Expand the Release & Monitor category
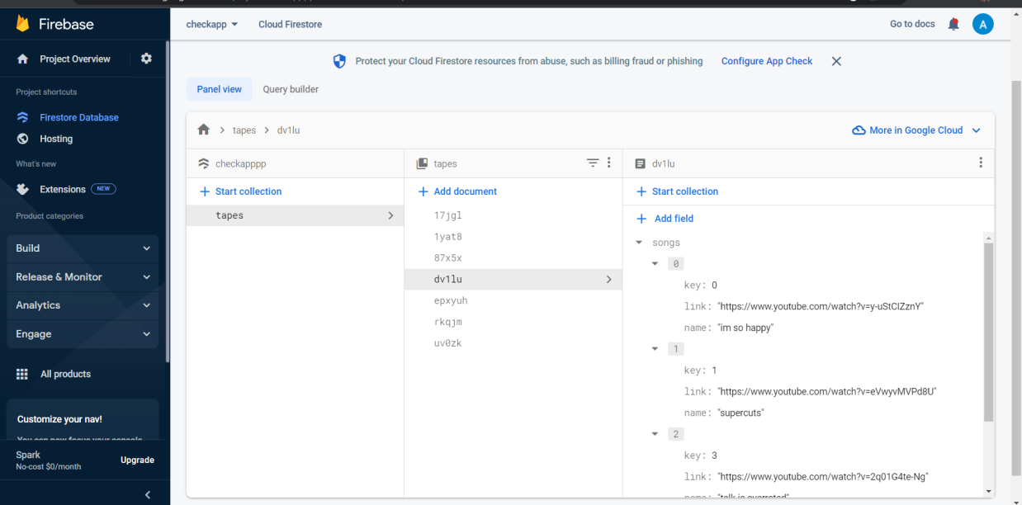 point(83,277)
